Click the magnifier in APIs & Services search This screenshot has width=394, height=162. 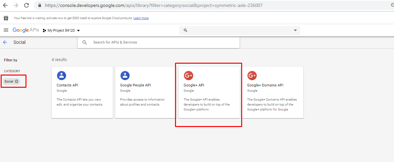85,42
